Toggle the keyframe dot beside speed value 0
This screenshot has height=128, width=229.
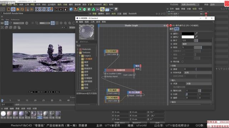coord(171,69)
